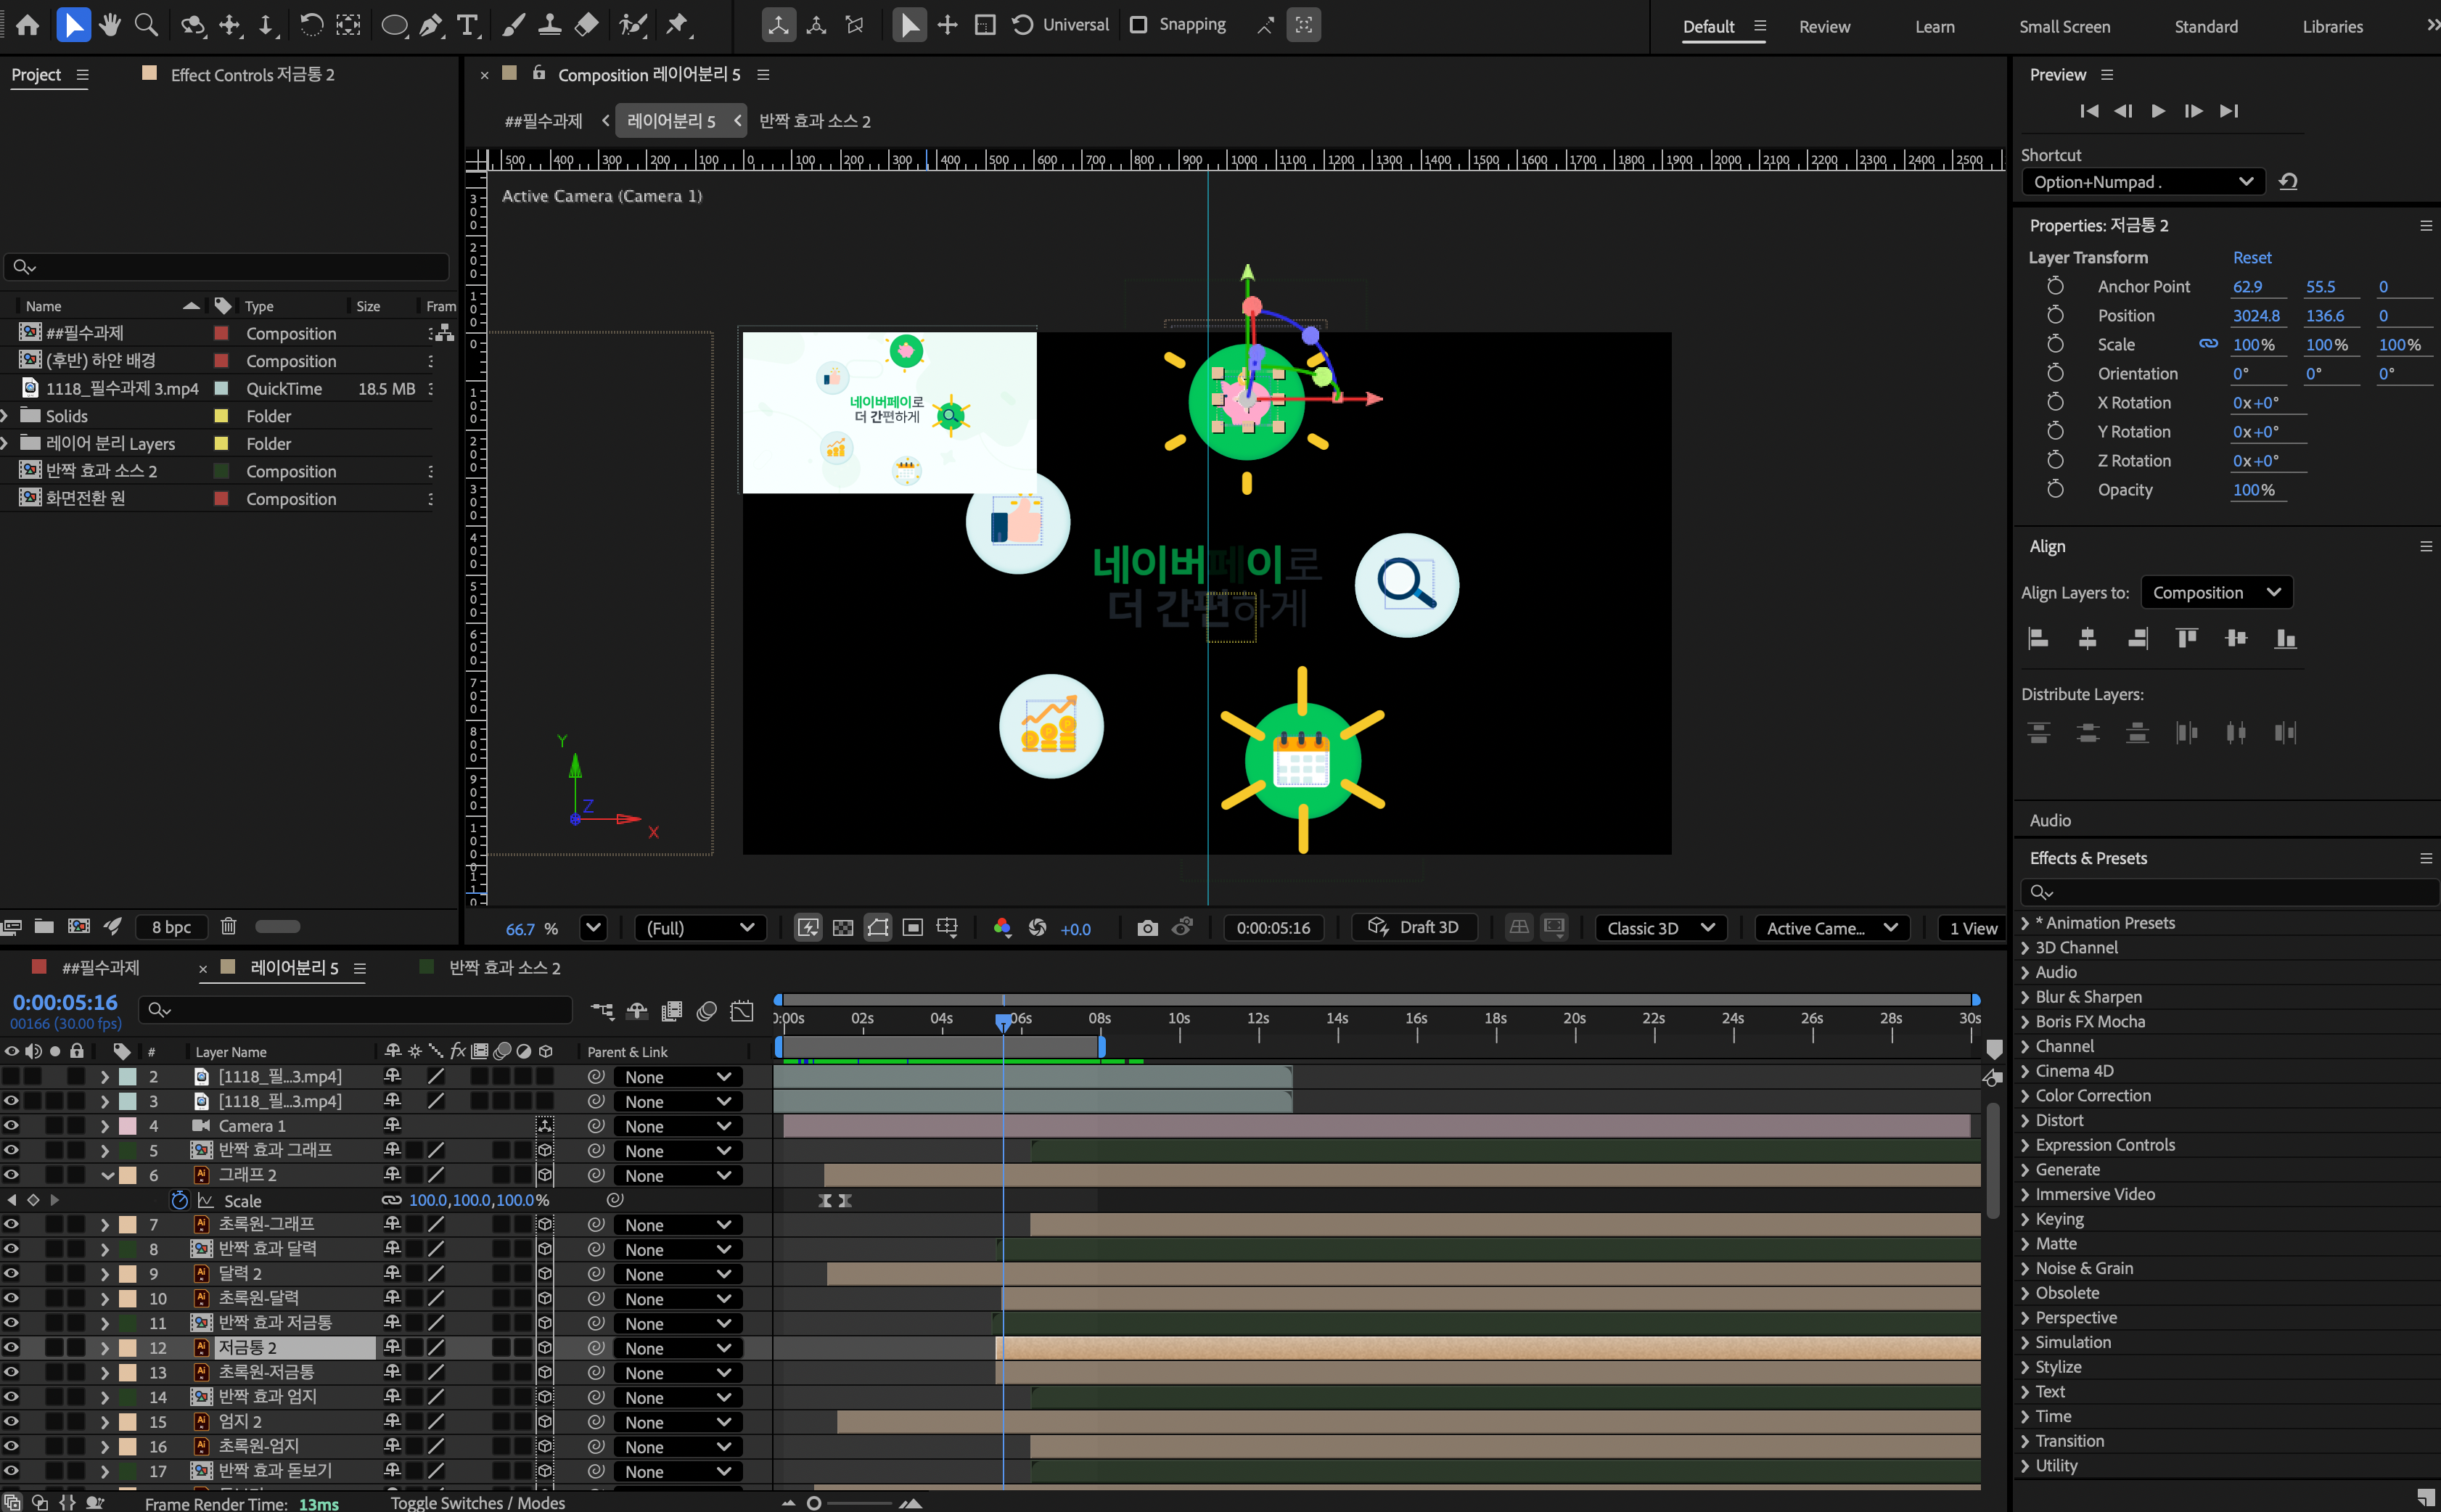Click align left edges icon
The width and height of the screenshot is (2441, 1512).
[x=2038, y=638]
